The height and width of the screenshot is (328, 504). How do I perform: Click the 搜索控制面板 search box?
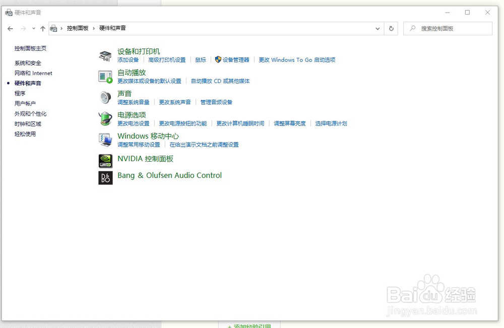(448, 29)
